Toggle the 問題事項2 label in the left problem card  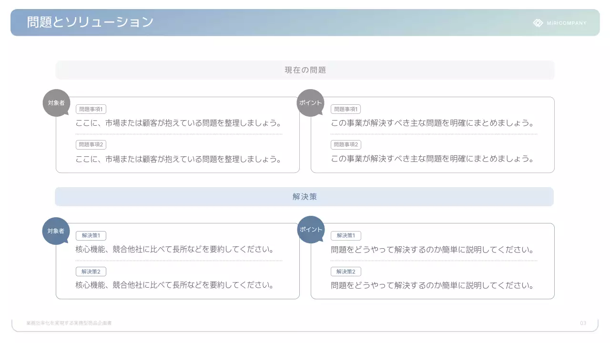pyautogui.click(x=91, y=145)
